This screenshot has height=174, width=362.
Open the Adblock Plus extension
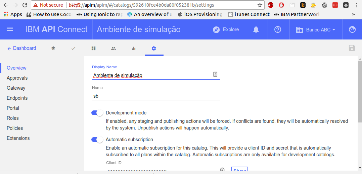click(271, 5)
